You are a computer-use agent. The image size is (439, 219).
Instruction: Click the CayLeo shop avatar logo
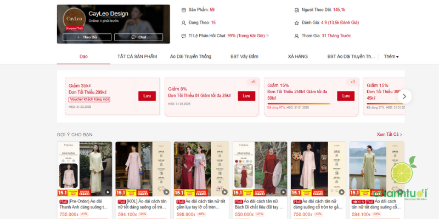[74, 19]
